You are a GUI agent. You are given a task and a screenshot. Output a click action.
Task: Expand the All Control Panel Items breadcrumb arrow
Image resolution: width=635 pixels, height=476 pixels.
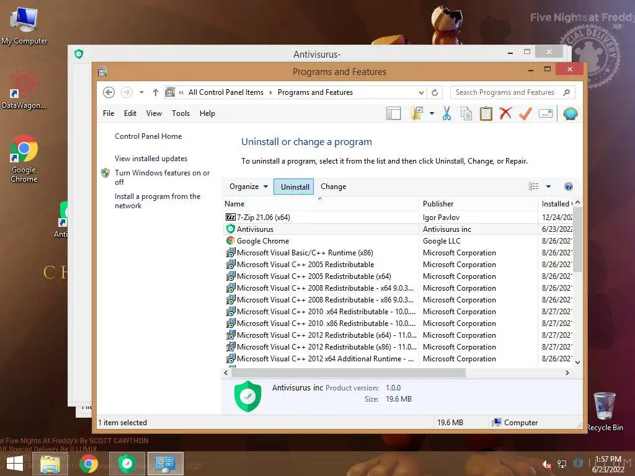pos(270,93)
